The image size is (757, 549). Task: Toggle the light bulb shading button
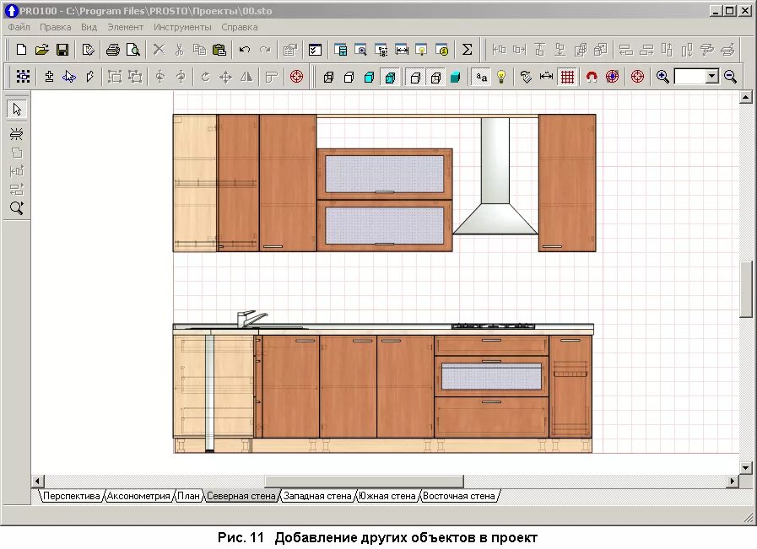pos(501,77)
